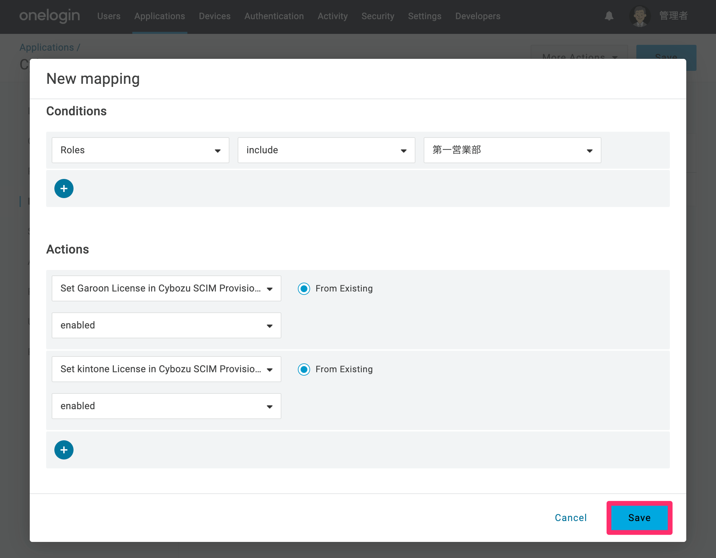Save the new mapping
Viewport: 716px width, 558px height.
coord(639,518)
